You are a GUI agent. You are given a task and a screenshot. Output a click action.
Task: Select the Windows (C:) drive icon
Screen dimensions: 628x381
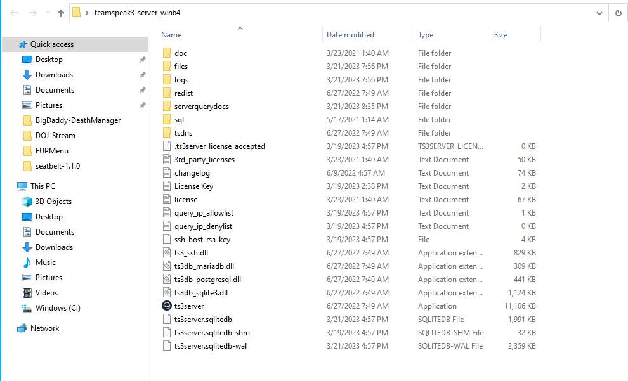[27, 308]
